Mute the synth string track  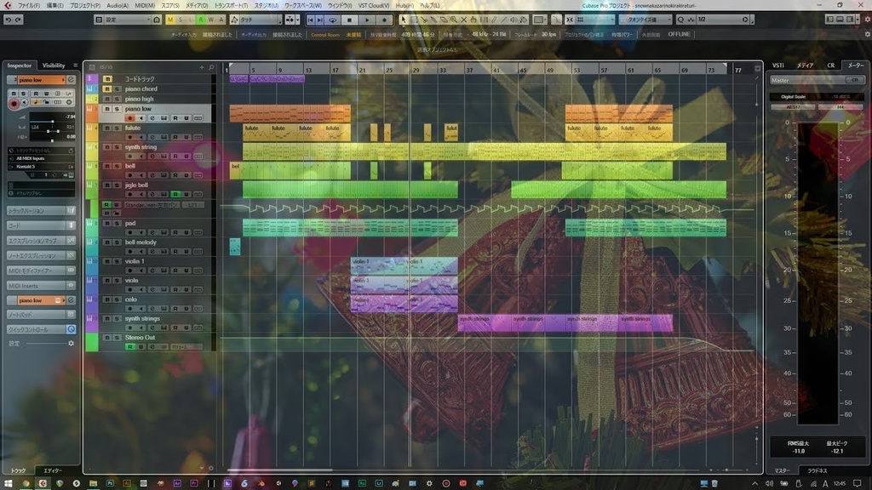pyautogui.click(x=107, y=147)
